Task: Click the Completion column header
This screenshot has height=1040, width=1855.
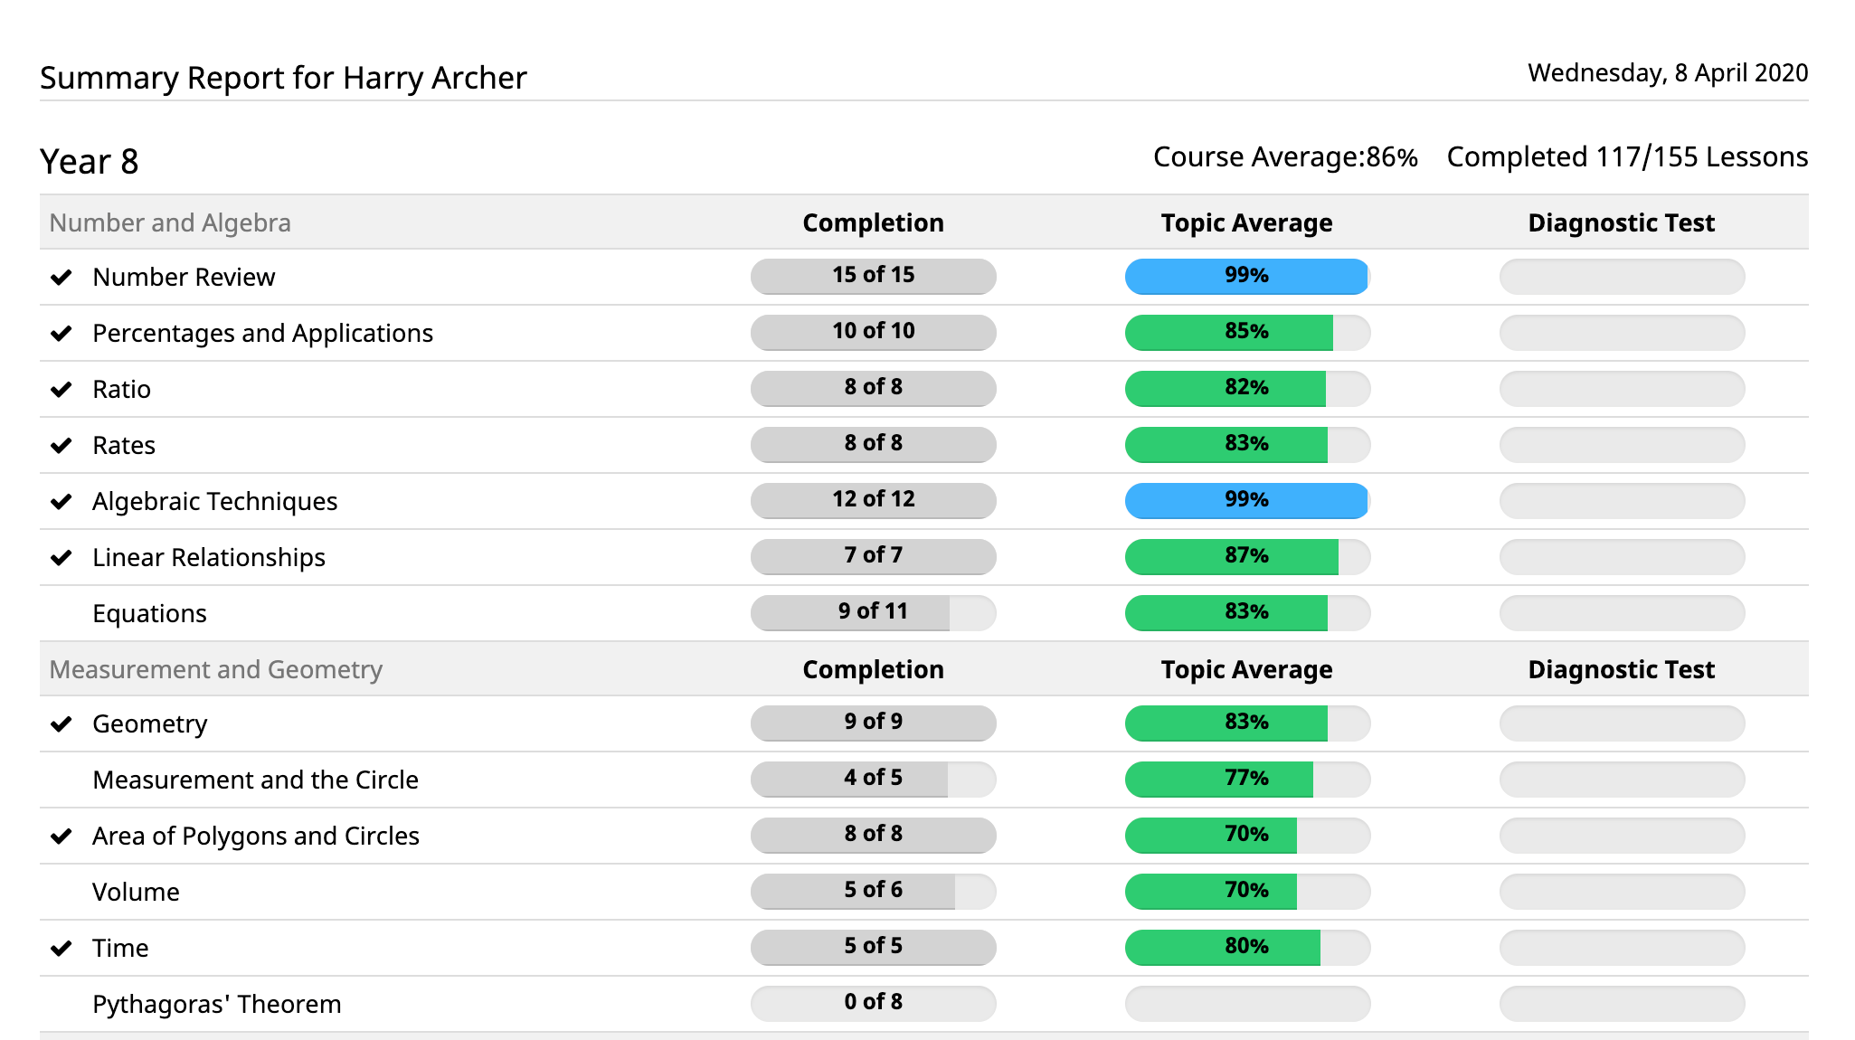Action: (x=873, y=222)
